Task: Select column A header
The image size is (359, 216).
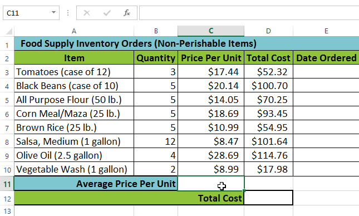Action: pos(74,31)
